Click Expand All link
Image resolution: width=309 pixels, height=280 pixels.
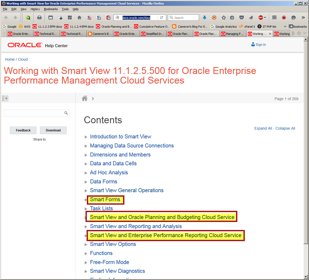(263, 128)
